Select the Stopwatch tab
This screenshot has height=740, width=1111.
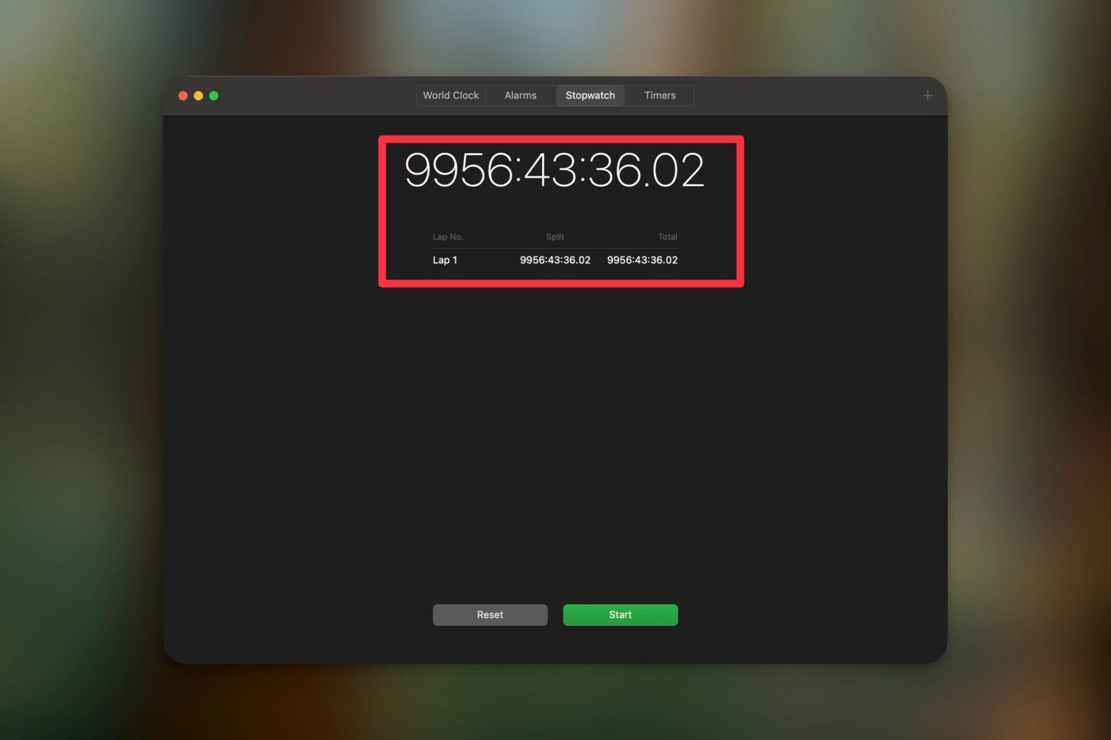[x=590, y=95]
